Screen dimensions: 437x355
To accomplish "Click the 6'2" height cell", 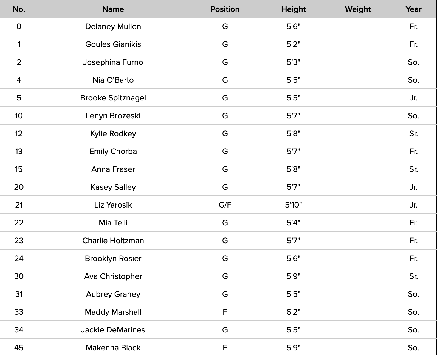I will [x=293, y=312].
